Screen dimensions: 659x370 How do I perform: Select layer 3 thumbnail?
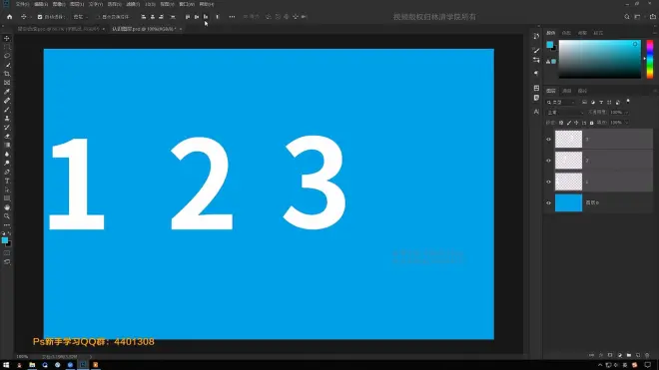tap(568, 140)
